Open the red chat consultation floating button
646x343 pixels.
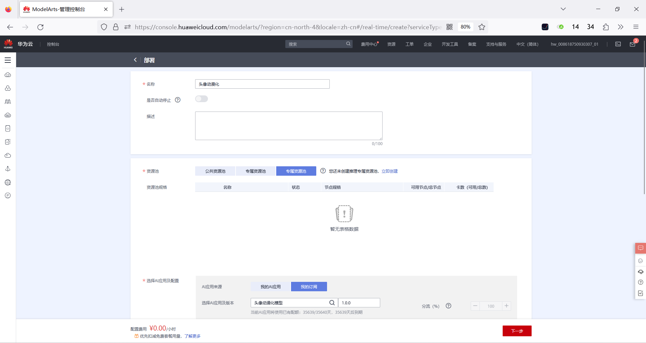[x=641, y=248]
